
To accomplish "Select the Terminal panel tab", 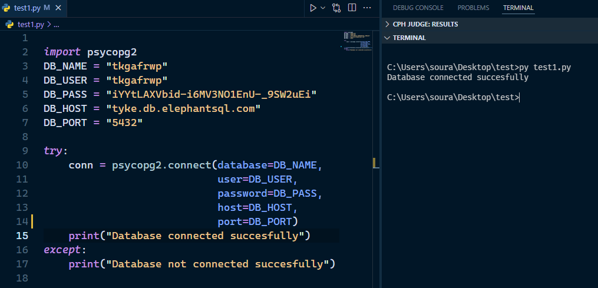I will [518, 8].
